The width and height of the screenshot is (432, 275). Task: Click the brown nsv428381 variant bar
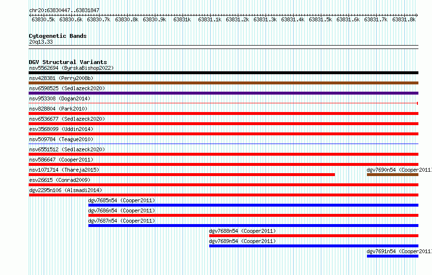click(223, 83)
